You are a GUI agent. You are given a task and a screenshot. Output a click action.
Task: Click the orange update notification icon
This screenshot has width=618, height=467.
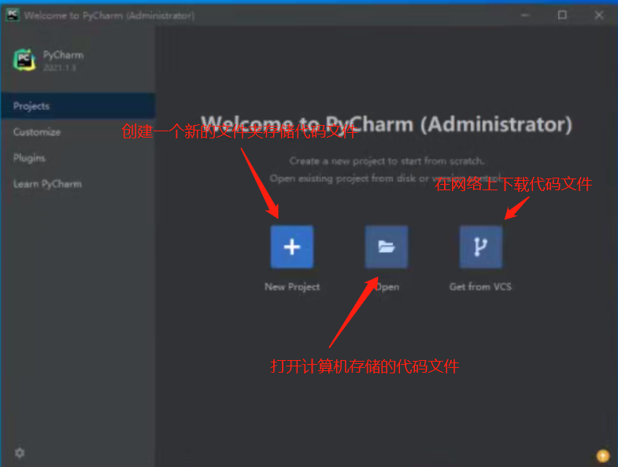click(602, 455)
